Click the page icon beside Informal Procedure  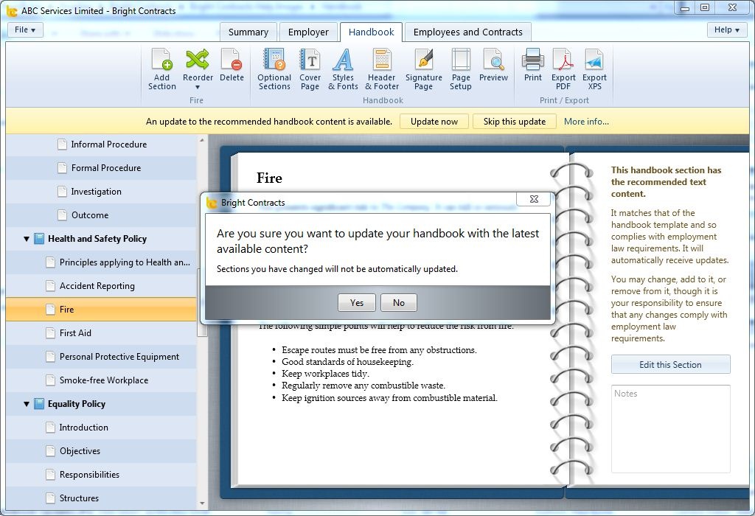62,144
